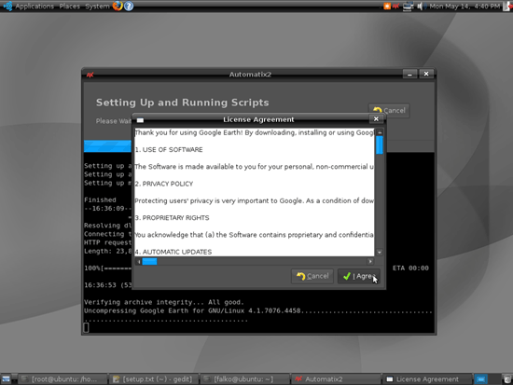Click 'Verifying archive integrity' terminal line
513x385 pixels.
click(x=164, y=302)
